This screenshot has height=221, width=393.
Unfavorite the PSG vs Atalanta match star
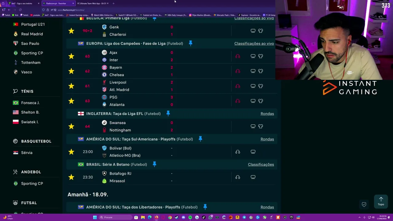coord(71,101)
